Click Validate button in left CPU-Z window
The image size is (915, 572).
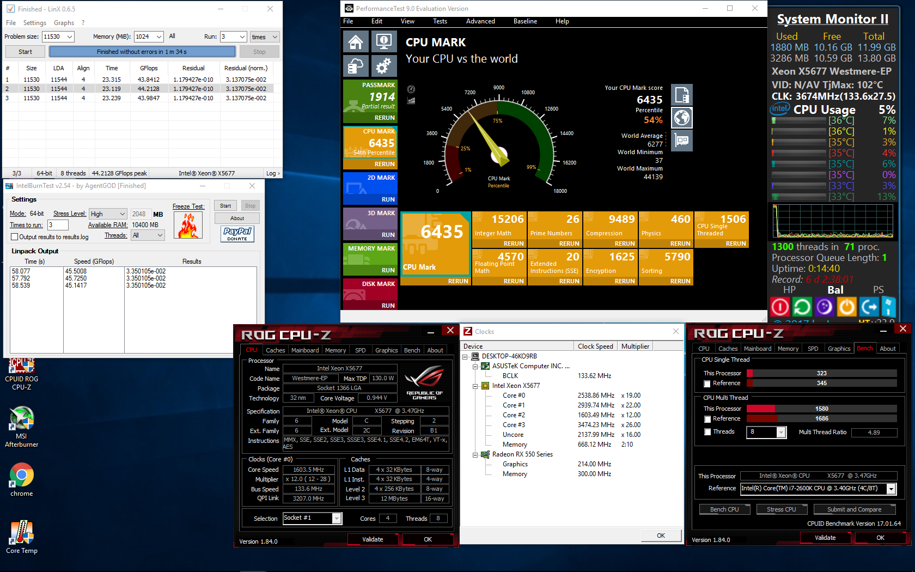click(373, 539)
